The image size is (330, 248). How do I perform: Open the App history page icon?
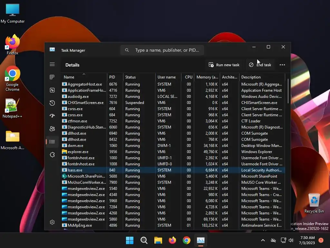pyautogui.click(x=52, y=103)
